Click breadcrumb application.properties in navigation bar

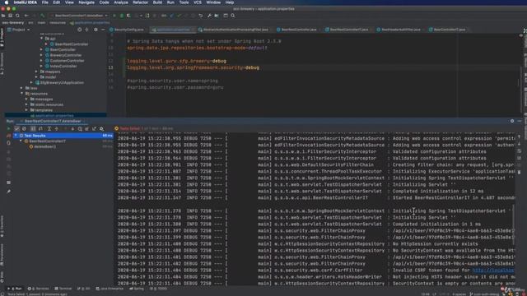click(90, 22)
